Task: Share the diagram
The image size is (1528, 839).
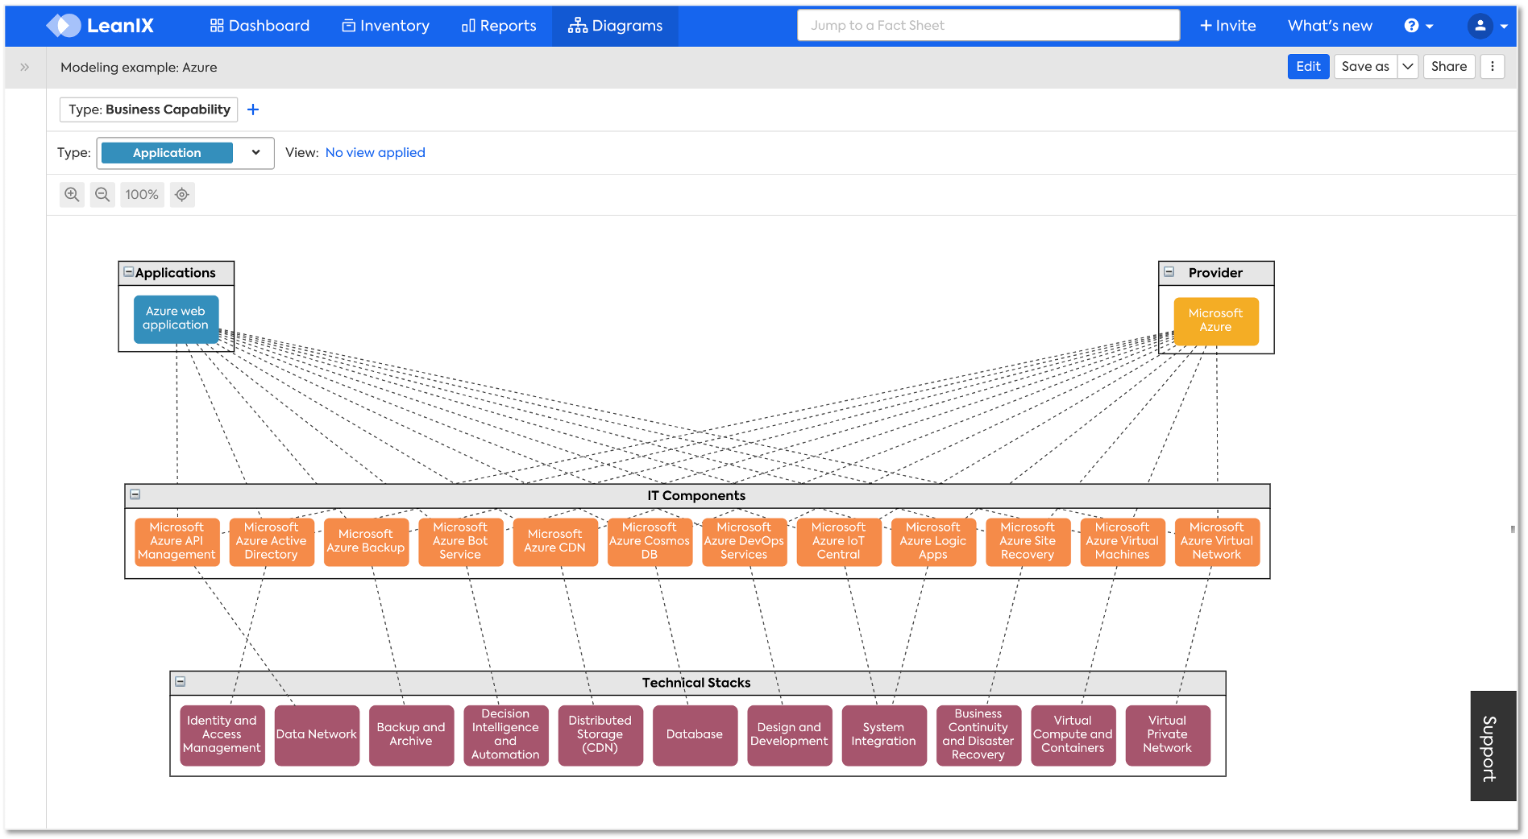Action: (x=1449, y=67)
